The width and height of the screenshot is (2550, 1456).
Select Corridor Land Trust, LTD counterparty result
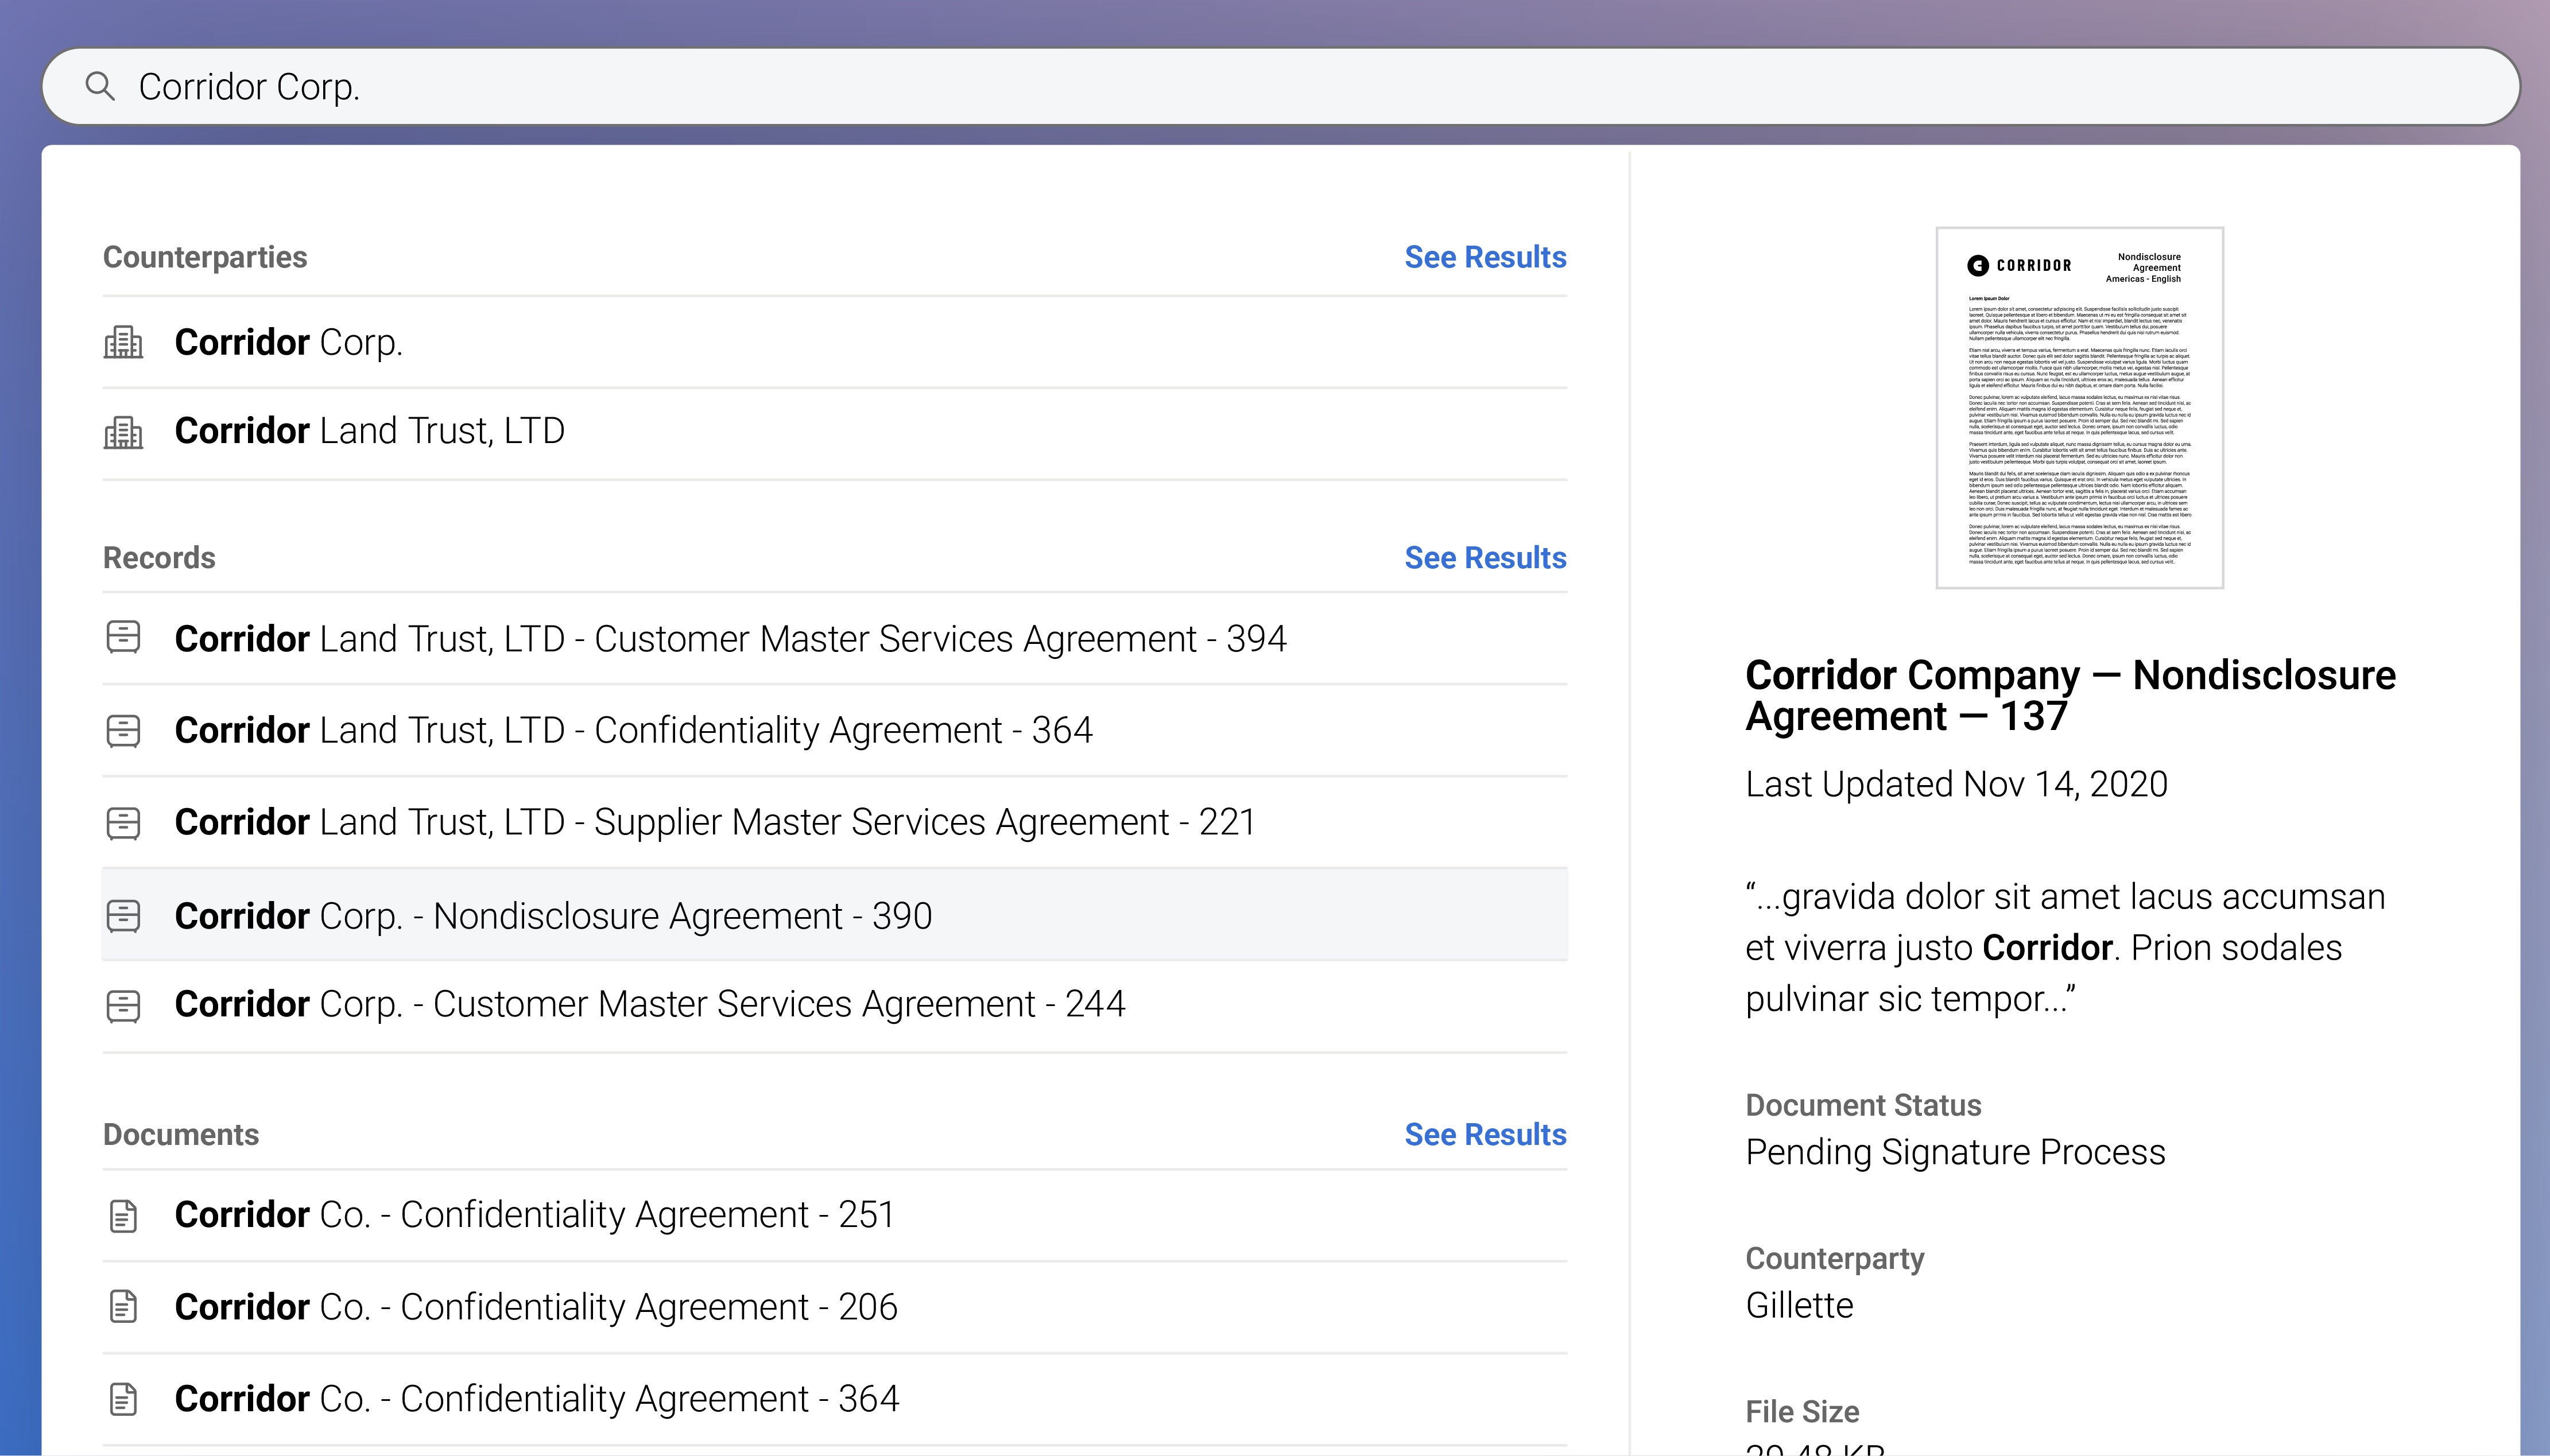(369, 432)
